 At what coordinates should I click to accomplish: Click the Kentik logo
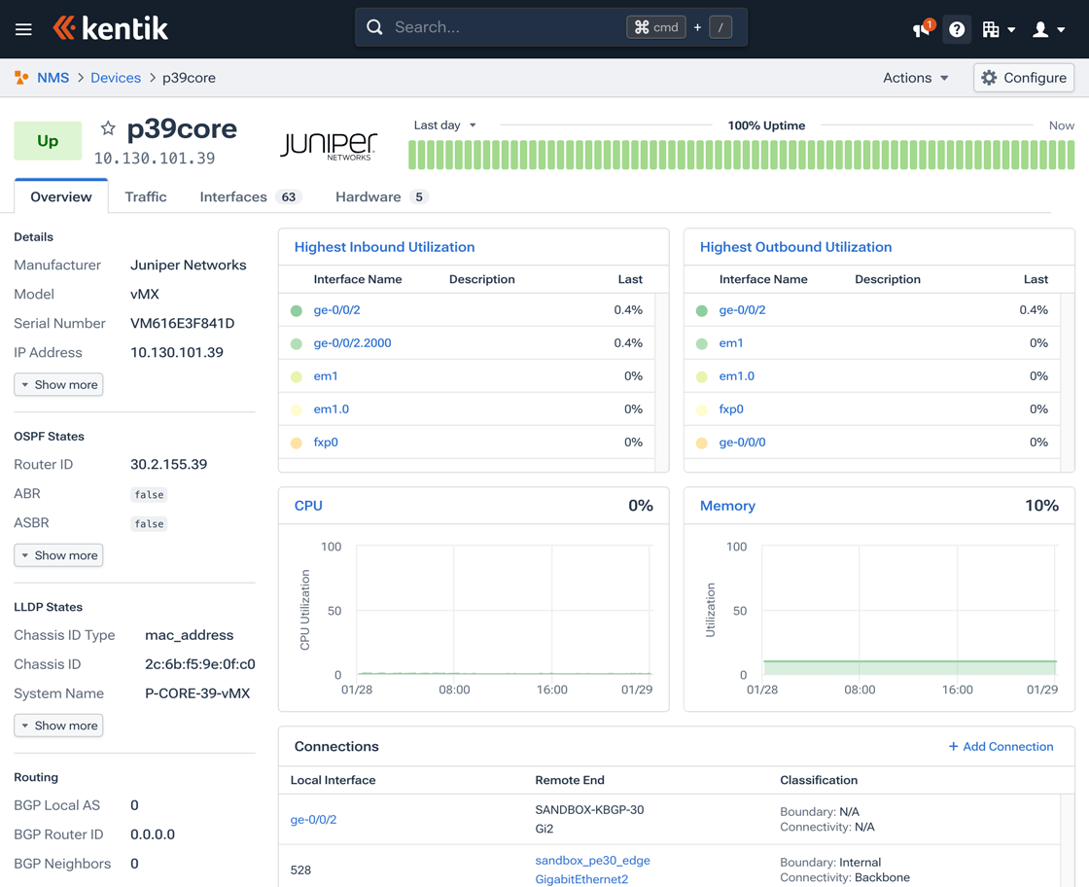click(x=110, y=28)
